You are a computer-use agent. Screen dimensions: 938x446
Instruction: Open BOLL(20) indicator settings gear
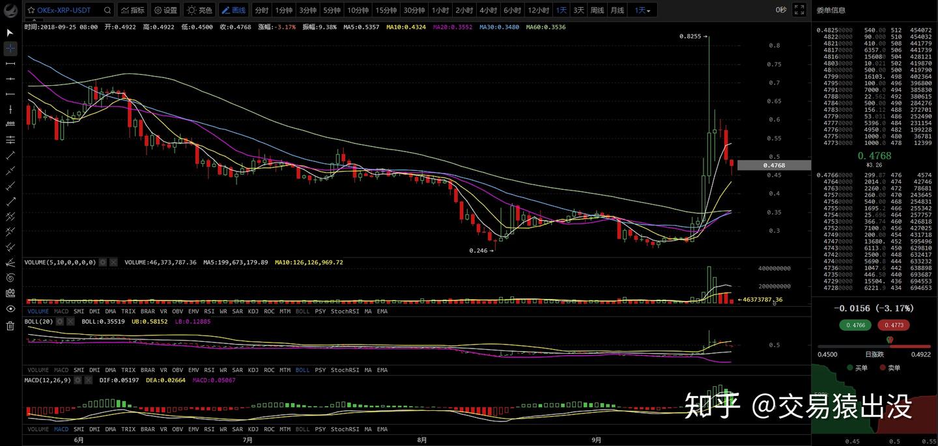pyautogui.click(x=60, y=321)
